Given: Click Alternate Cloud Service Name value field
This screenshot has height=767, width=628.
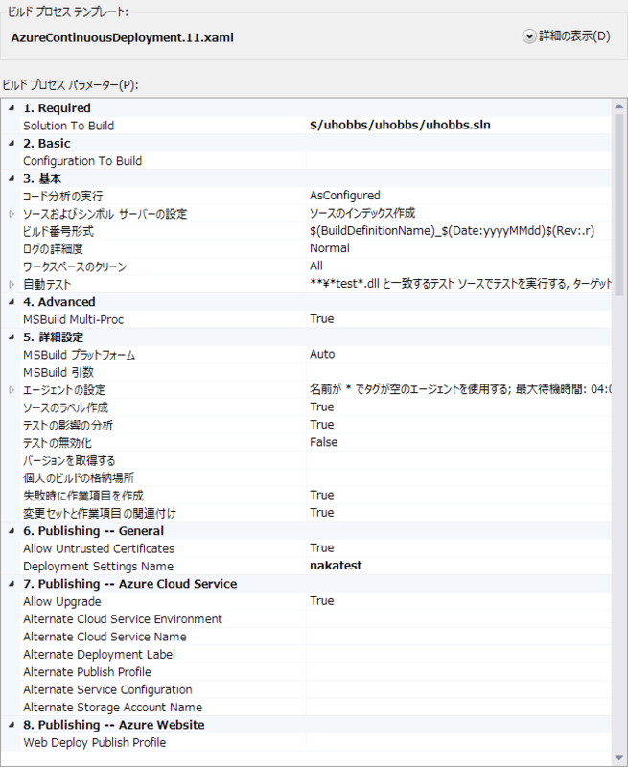Looking at the screenshot, I should point(458,637).
